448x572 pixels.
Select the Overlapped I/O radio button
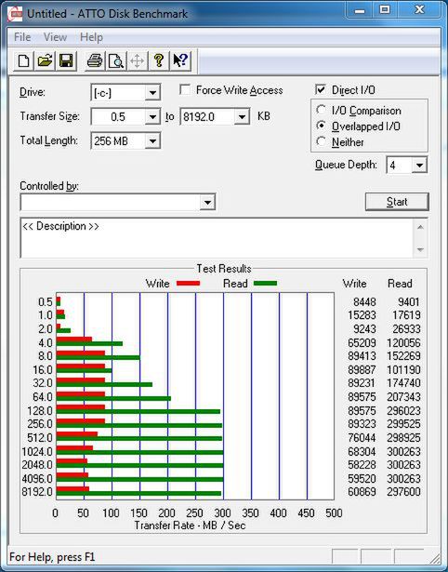click(x=322, y=126)
